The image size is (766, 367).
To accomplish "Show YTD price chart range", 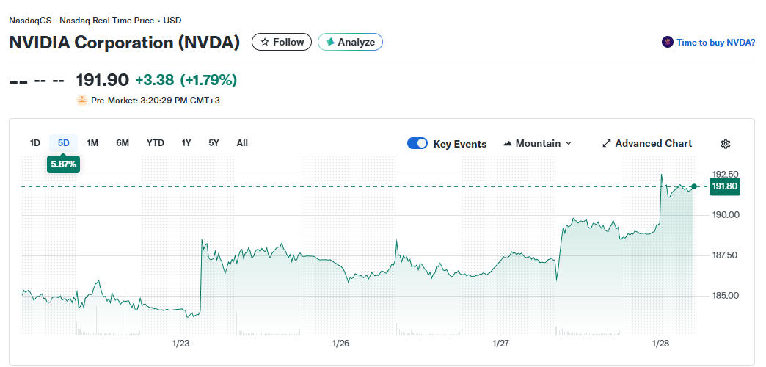I will [x=155, y=143].
